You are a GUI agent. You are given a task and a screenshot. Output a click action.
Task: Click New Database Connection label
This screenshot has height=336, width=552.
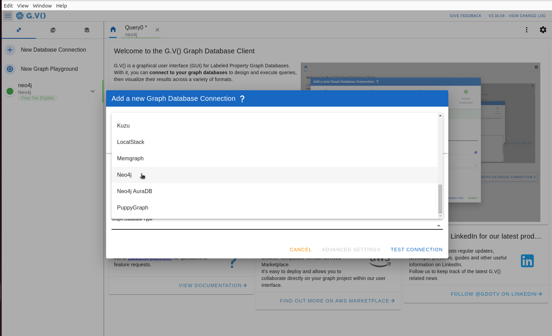pyautogui.click(x=53, y=50)
